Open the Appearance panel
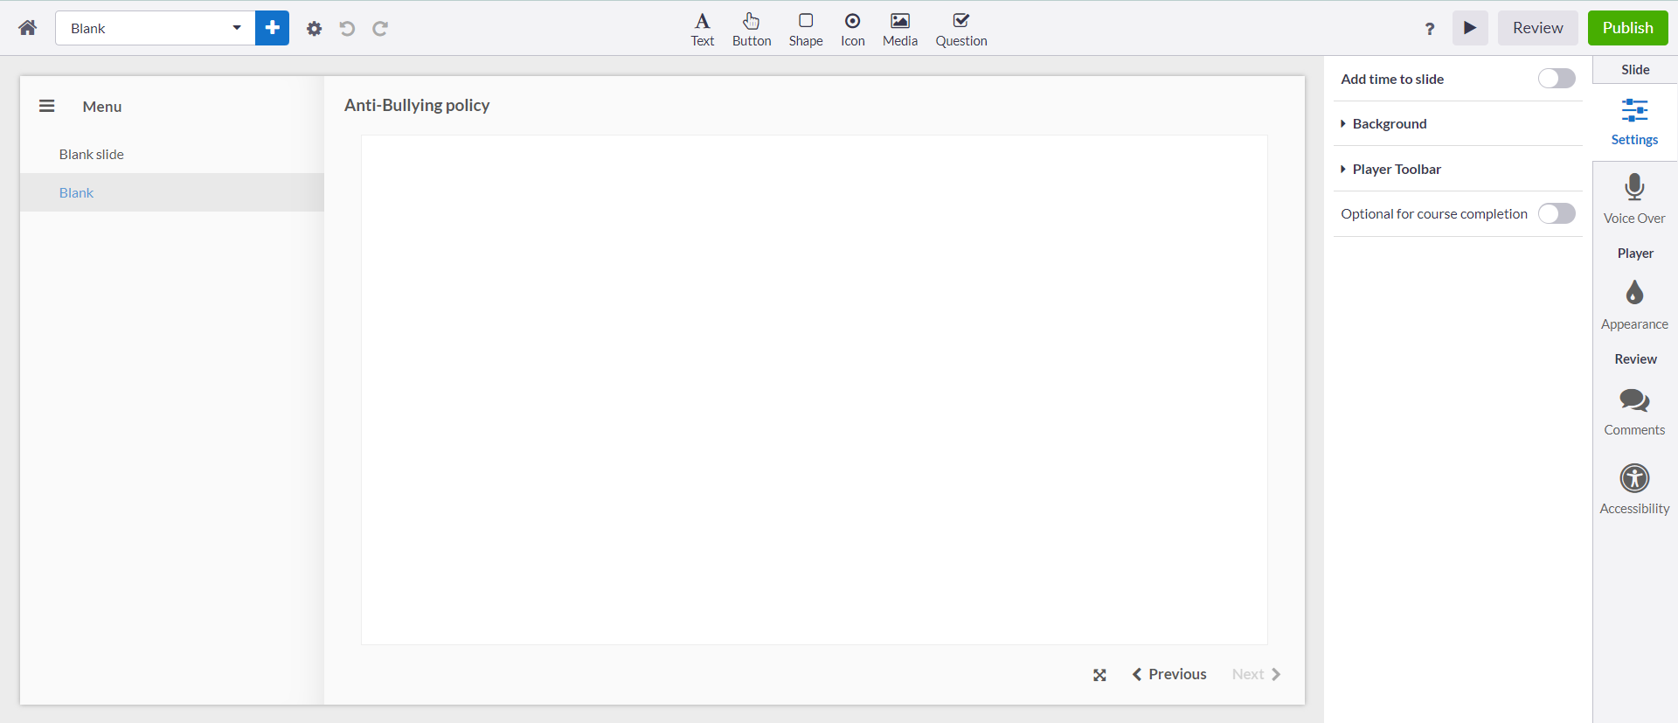The width and height of the screenshot is (1678, 723). 1634,305
